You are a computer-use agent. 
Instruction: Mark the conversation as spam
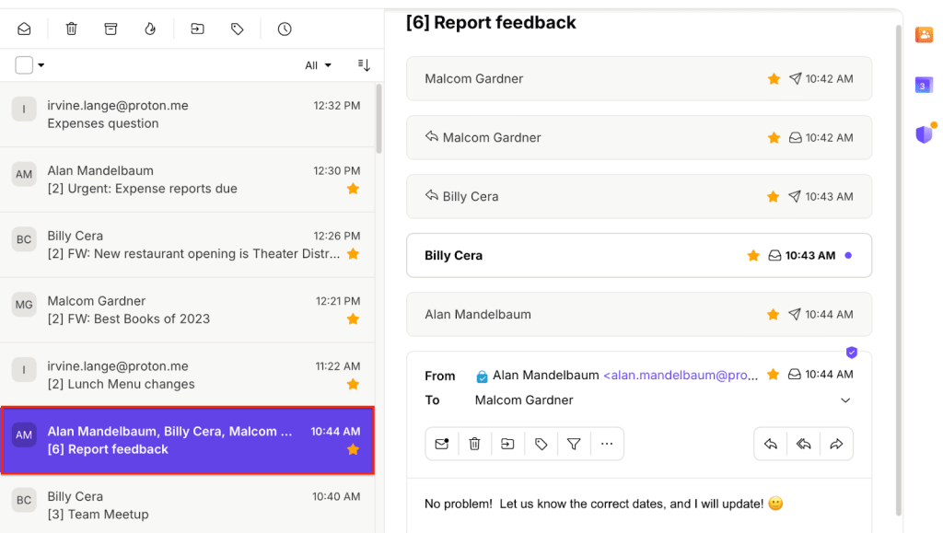click(x=149, y=29)
